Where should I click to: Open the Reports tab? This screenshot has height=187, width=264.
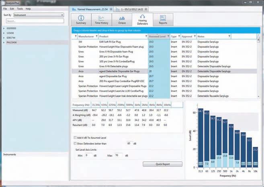click(163, 20)
